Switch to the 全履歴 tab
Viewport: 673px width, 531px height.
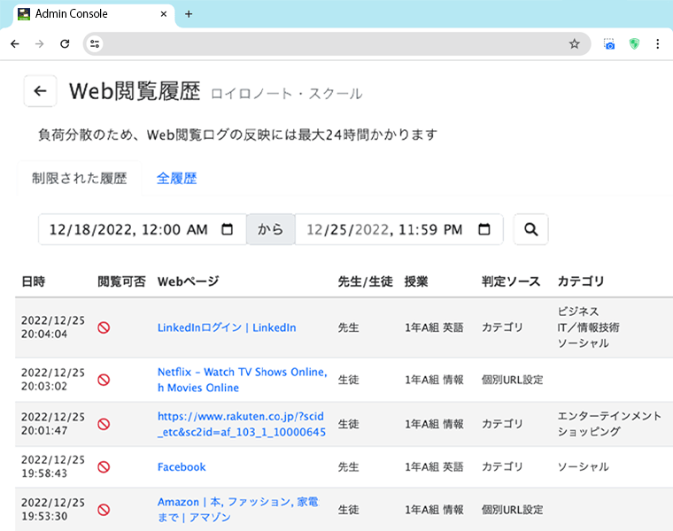[x=176, y=179]
